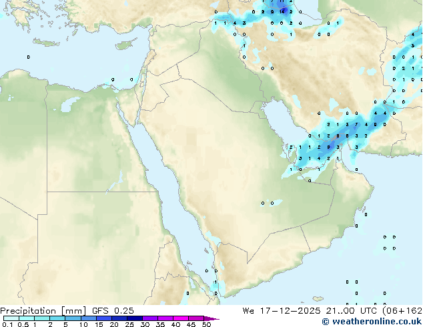
Task: Click the '0.5' legend scale label
Action: click(x=23, y=324)
